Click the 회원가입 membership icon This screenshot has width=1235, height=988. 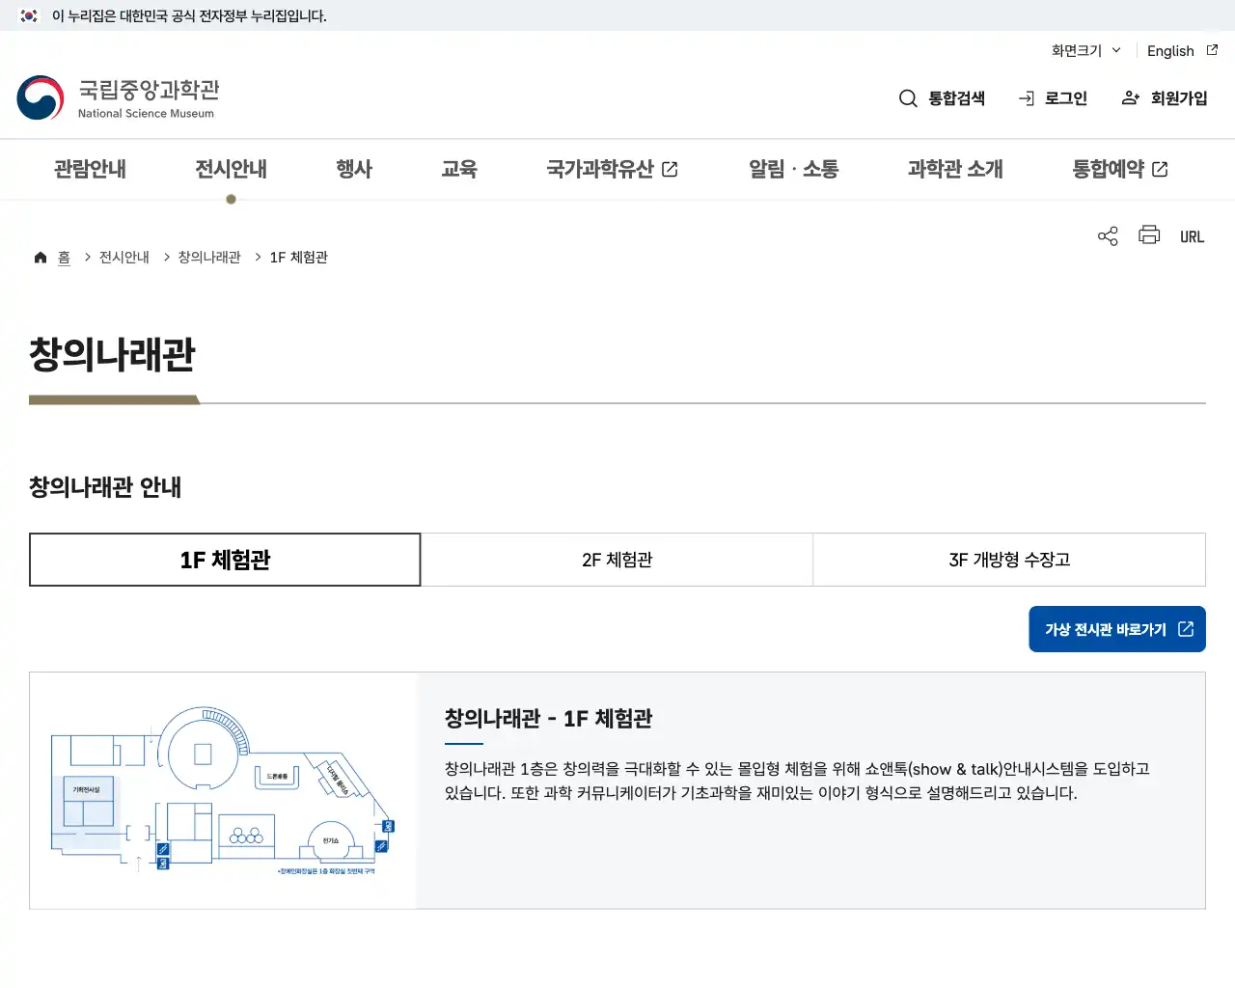coord(1129,97)
